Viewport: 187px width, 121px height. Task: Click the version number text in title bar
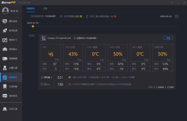click(24, 3)
